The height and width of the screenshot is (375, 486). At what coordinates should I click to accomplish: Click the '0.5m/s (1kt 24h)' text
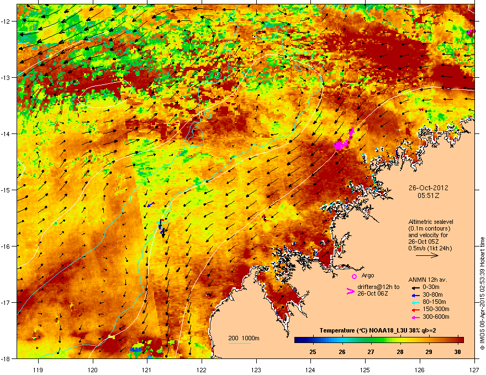(x=430, y=248)
